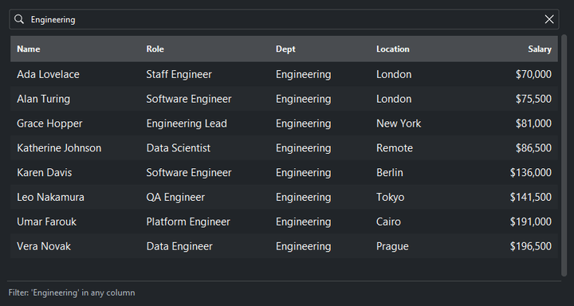574x306 pixels.
Task: Select the Karen Davis name cell
Action: pyautogui.click(x=45, y=172)
